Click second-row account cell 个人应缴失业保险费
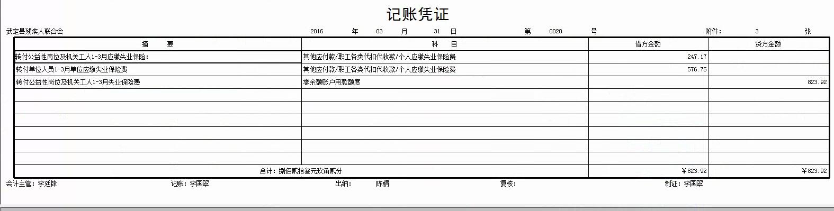The height and width of the screenshot is (211, 834). (x=445, y=69)
